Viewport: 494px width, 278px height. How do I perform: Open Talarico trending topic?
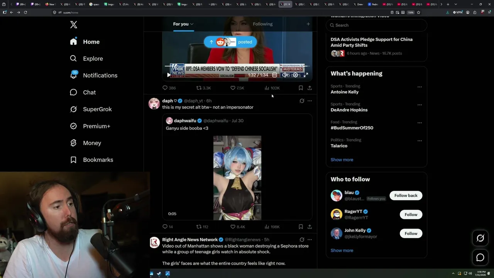pos(339,146)
